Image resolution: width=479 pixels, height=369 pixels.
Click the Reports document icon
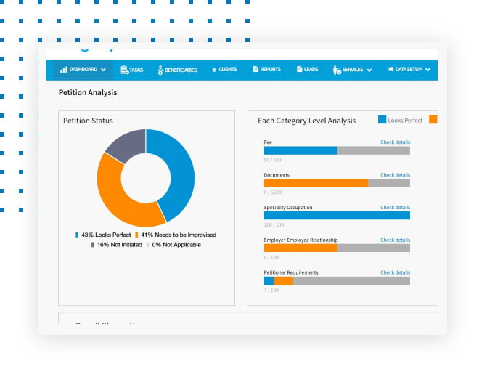click(255, 70)
